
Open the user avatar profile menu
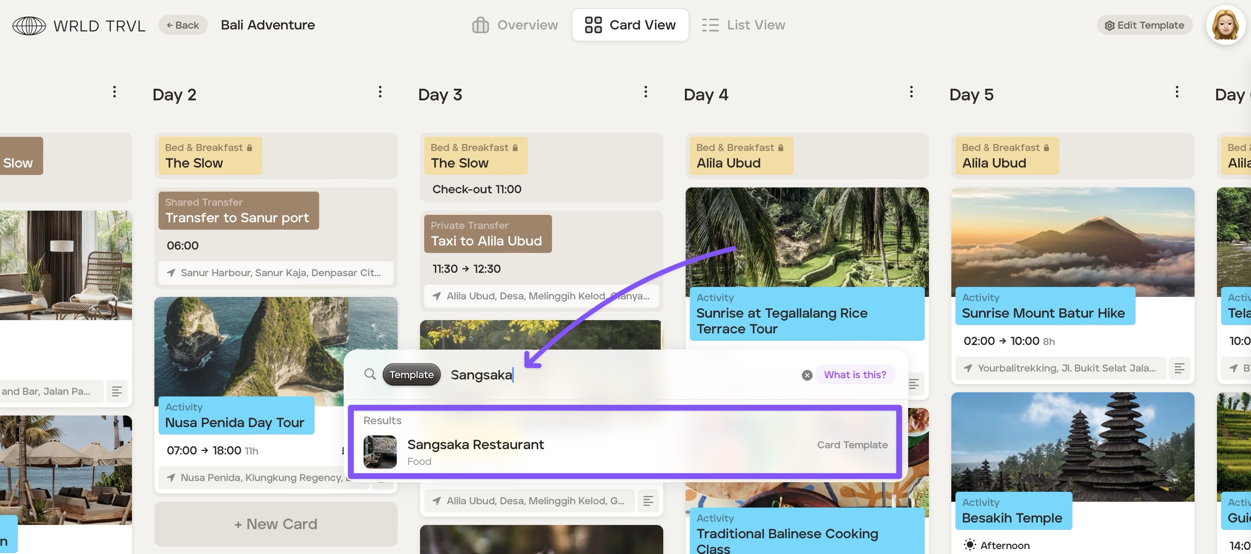click(x=1225, y=25)
